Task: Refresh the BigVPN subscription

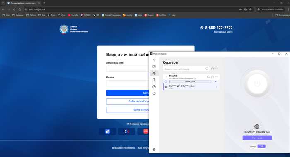Action: (208, 77)
